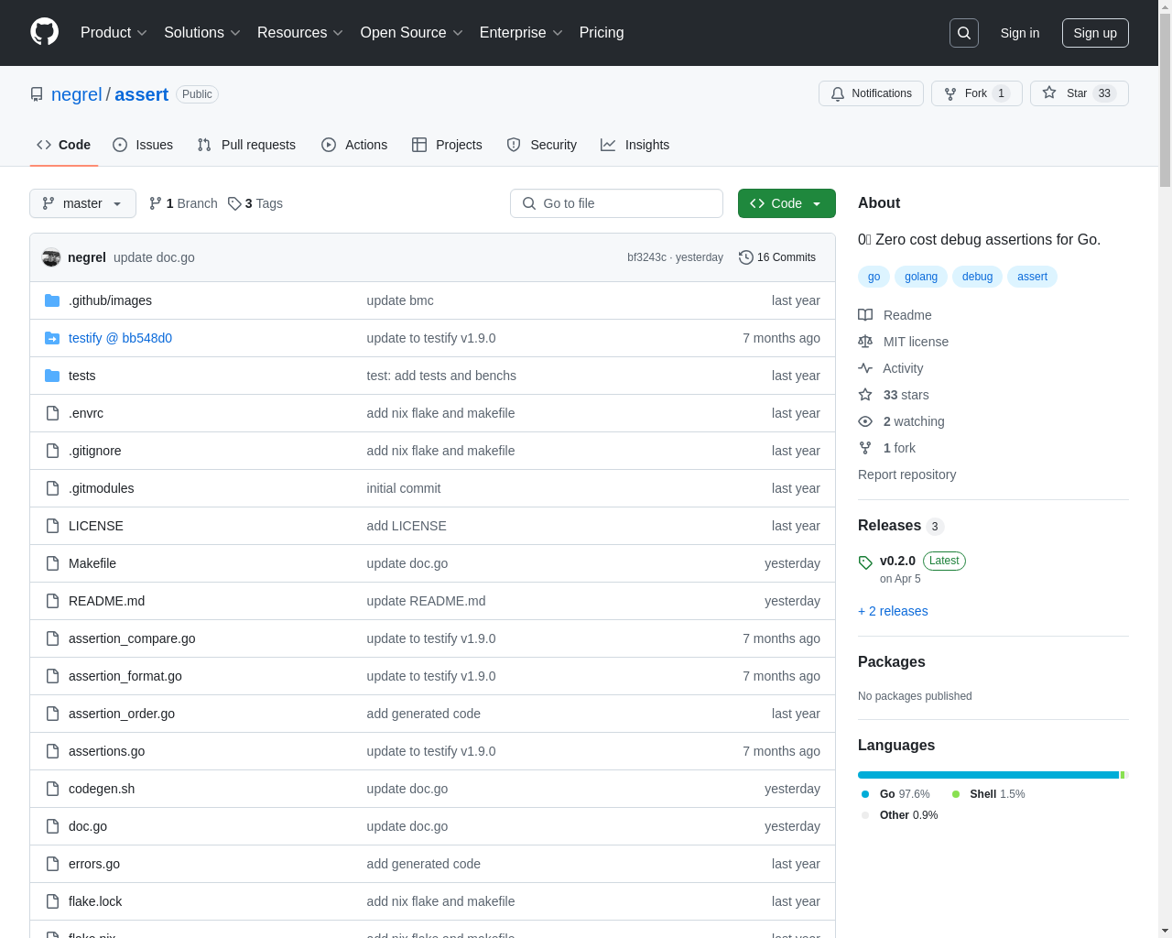Click the Go language bar segment
Image resolution: width=1172 pixels, height=938 pixels.
988,775
